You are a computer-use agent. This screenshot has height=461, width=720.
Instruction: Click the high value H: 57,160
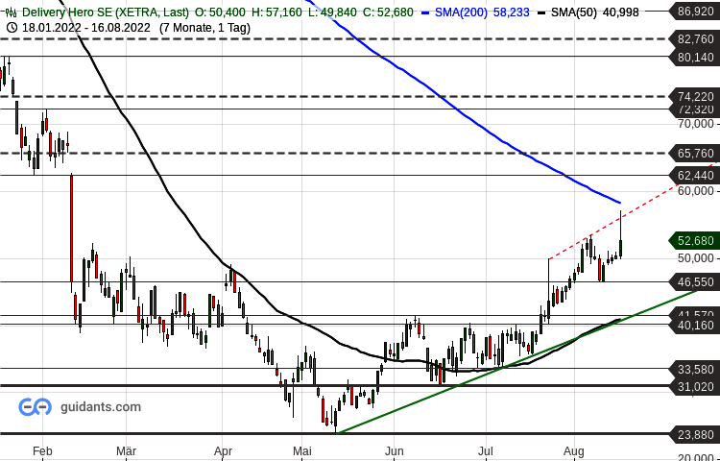click(276, 12)
